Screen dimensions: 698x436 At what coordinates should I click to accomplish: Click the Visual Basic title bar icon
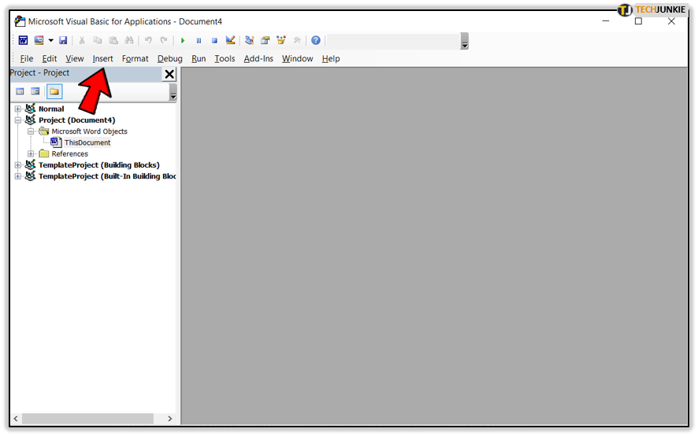pyautogui.click(x=20, y=21)
